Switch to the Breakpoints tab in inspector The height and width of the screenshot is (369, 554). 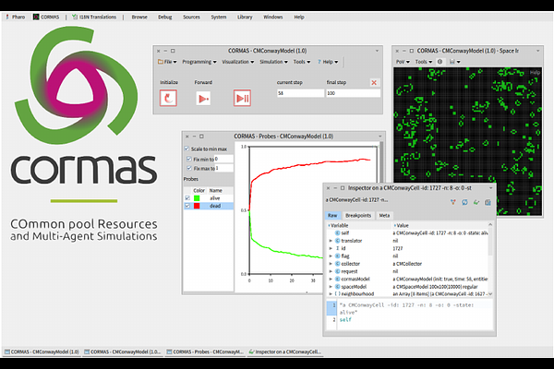(x=358, y=215)
